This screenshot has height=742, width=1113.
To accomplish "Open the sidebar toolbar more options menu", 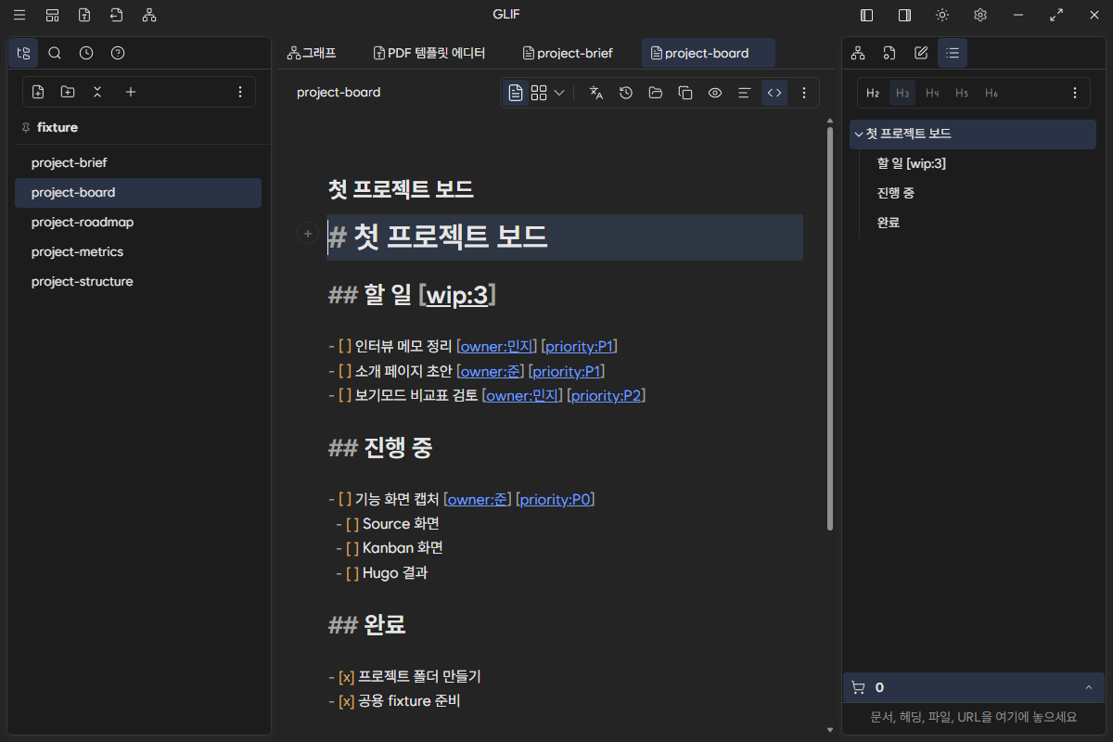I will coord(240,92).
